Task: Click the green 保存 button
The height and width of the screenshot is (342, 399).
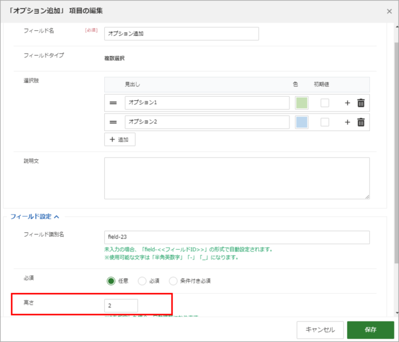Action: [370, 330]
